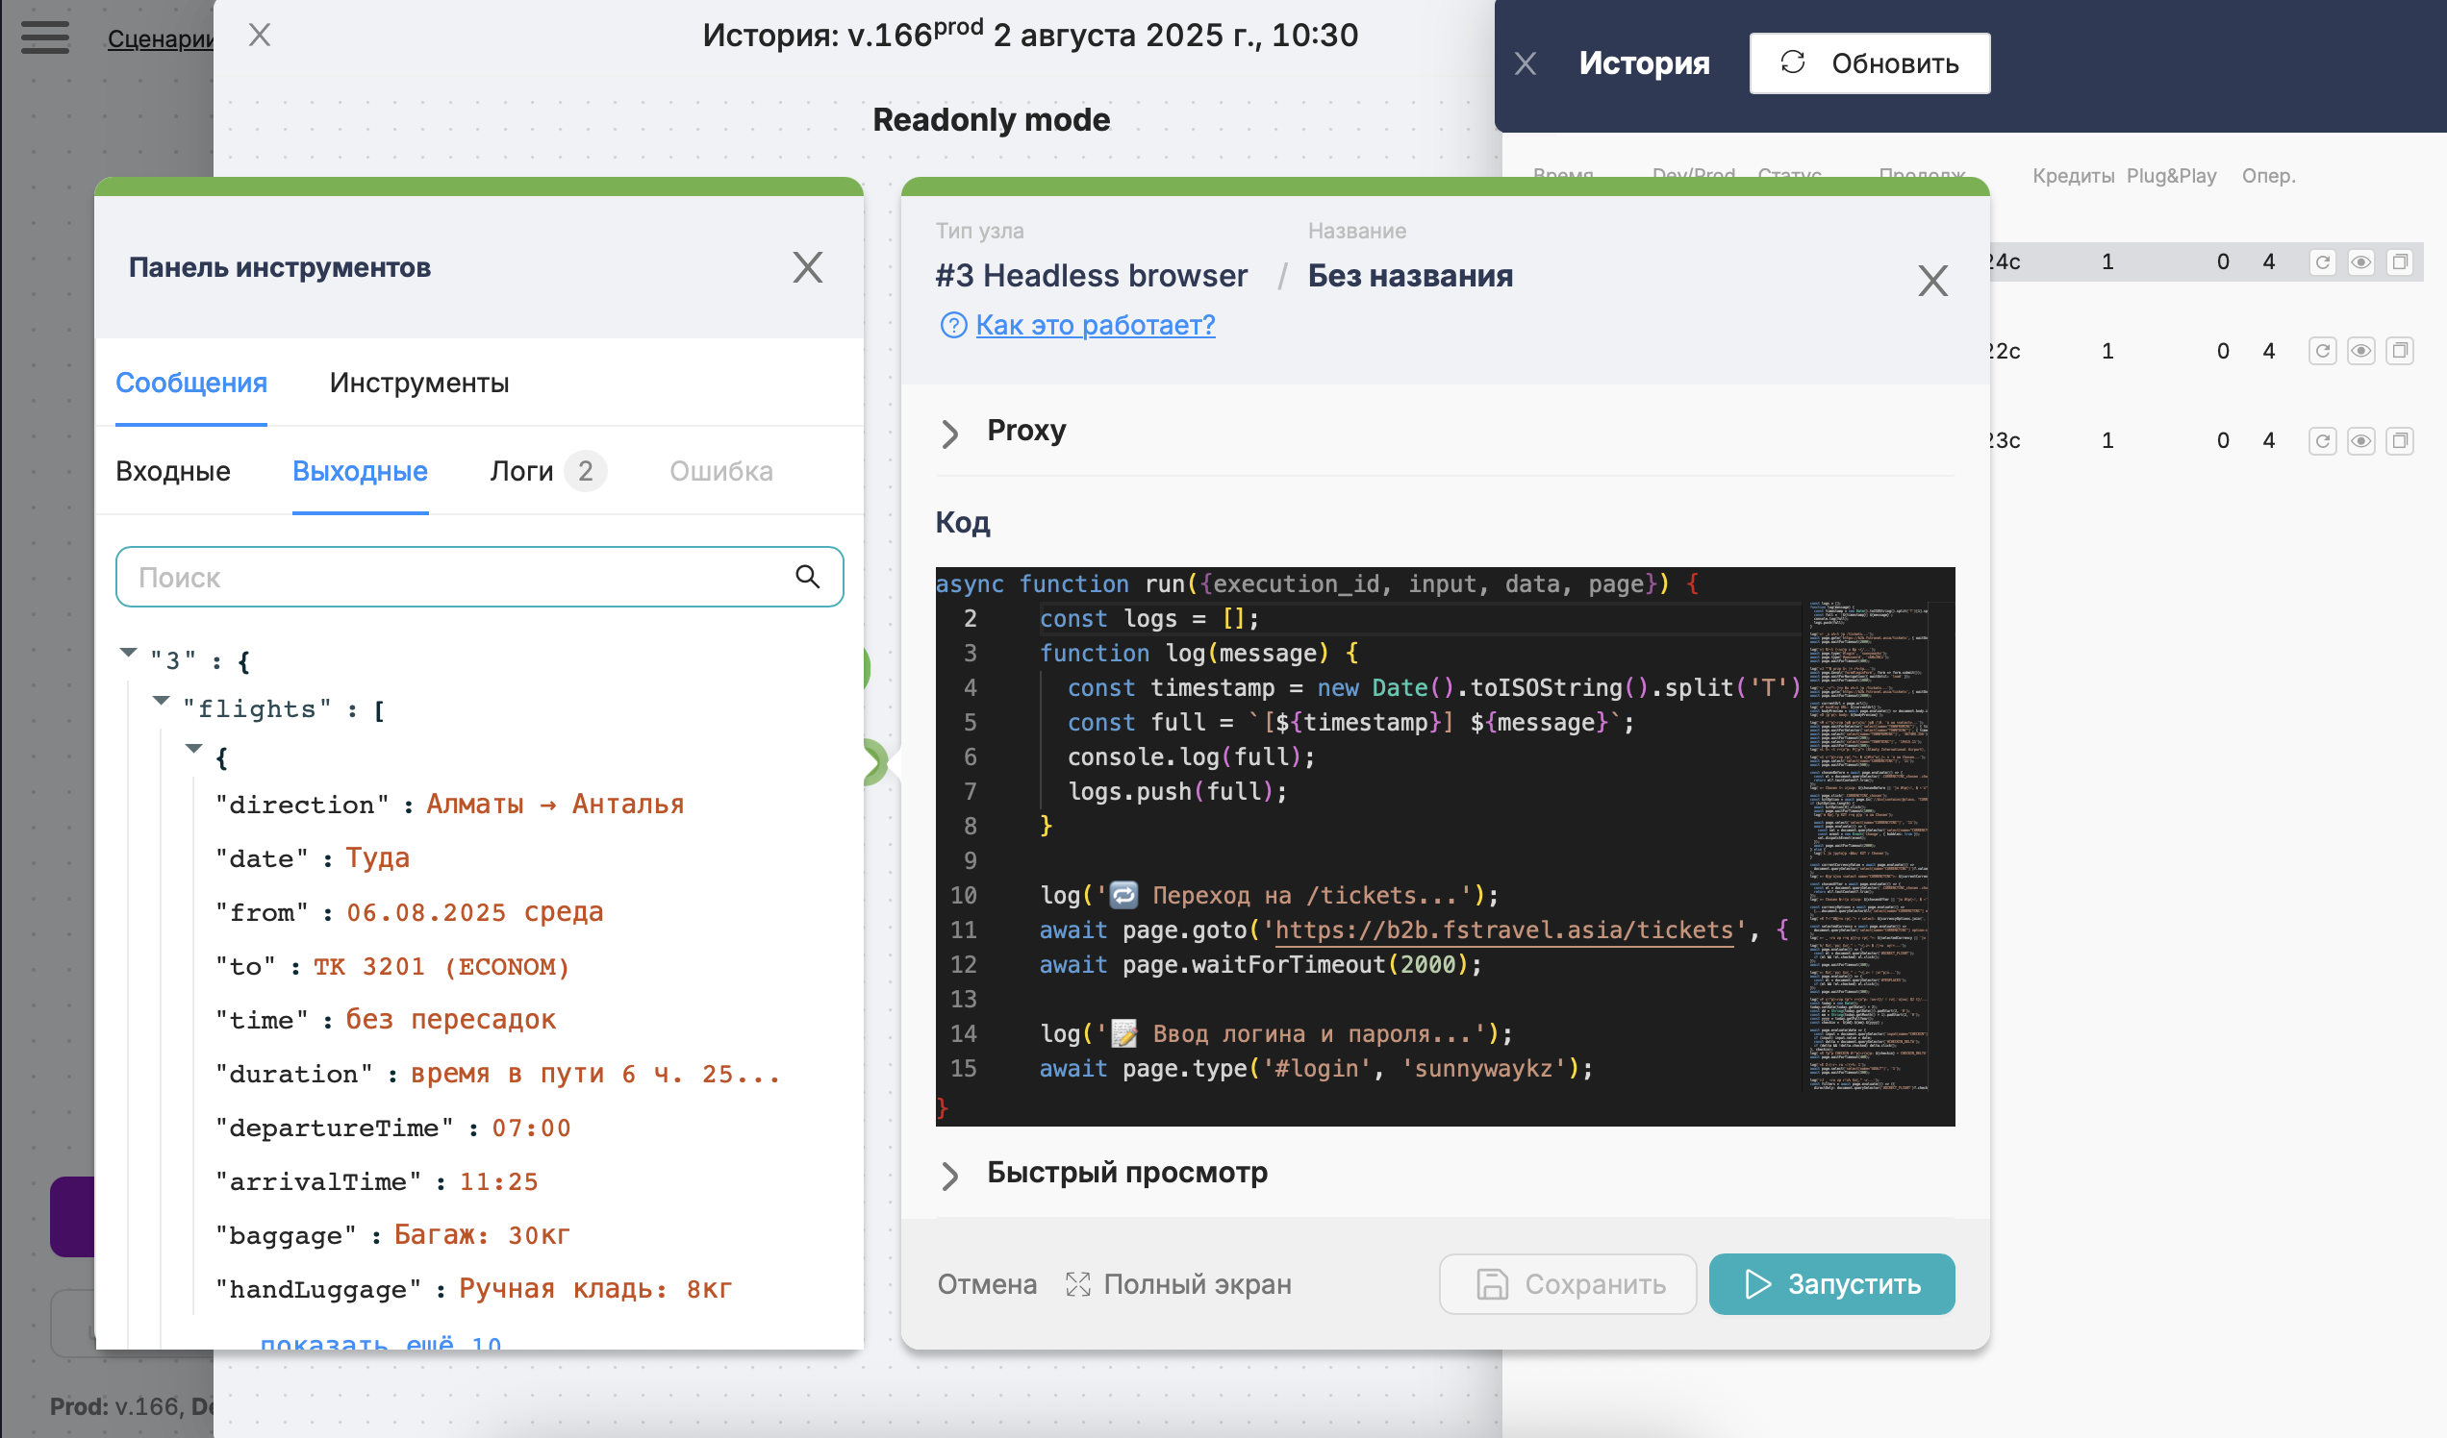Switch to the Инструменты tab
Viewport: 2447px width, 1438px height.
418,383
